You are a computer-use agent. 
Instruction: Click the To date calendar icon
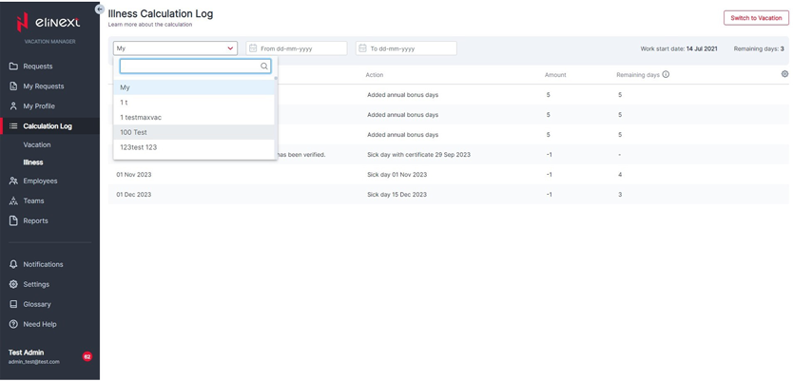pyautogui.click(x=362, y=48)
